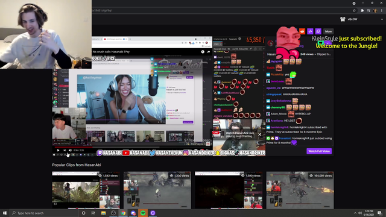Close the Watch HasanAbi Live popup
Image resolution: width=386 pixels, height=217 pixels.
(259, 134)
